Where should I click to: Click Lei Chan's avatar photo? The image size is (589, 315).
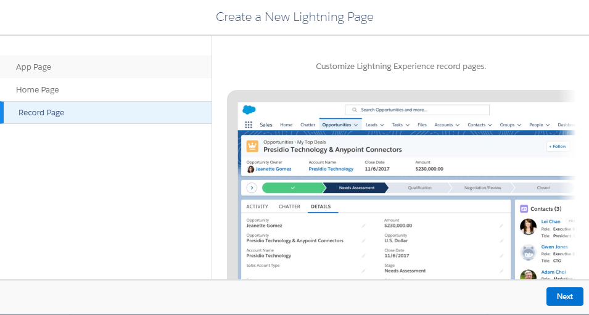tap(528, 227)
